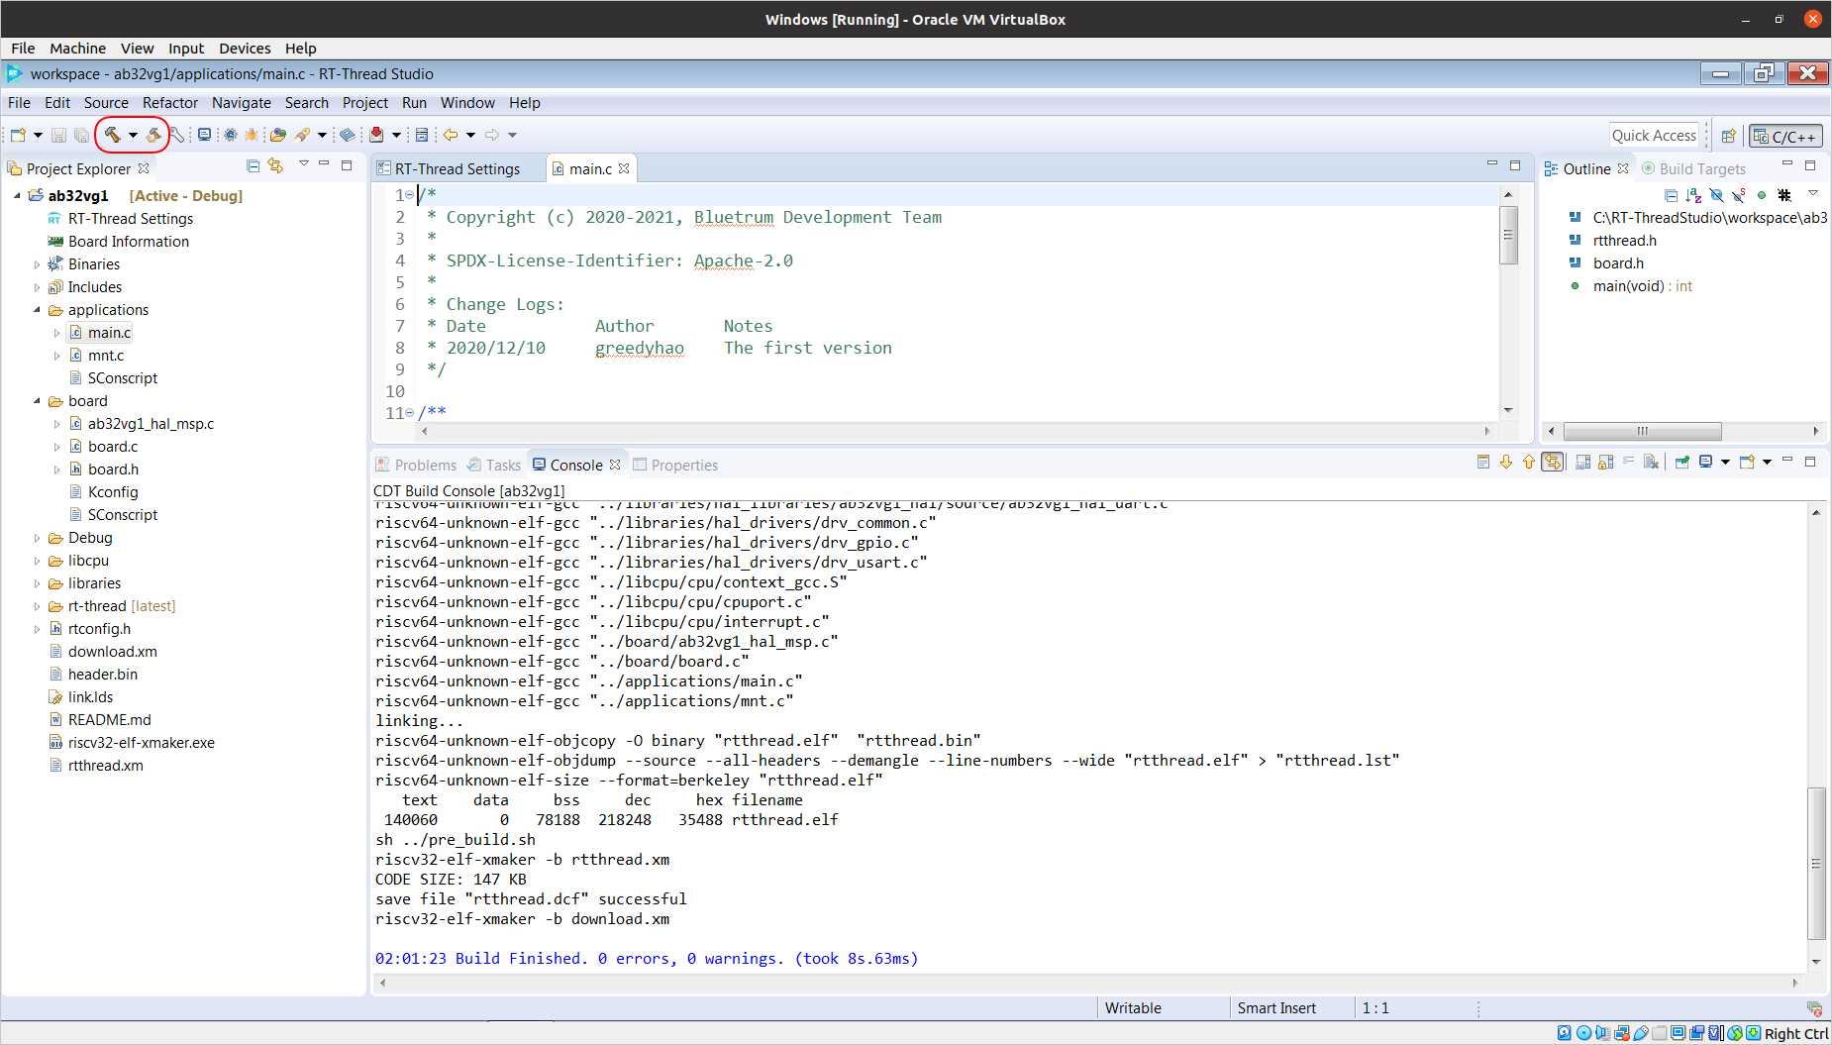Click the New wizard icon in toolbar
This screenshot has height=1045, width=1832.
[18, 135]
